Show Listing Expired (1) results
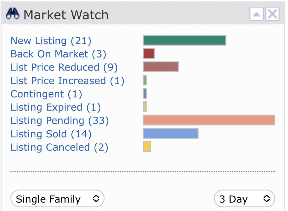 pyautogui.click(x=56, y=107)
